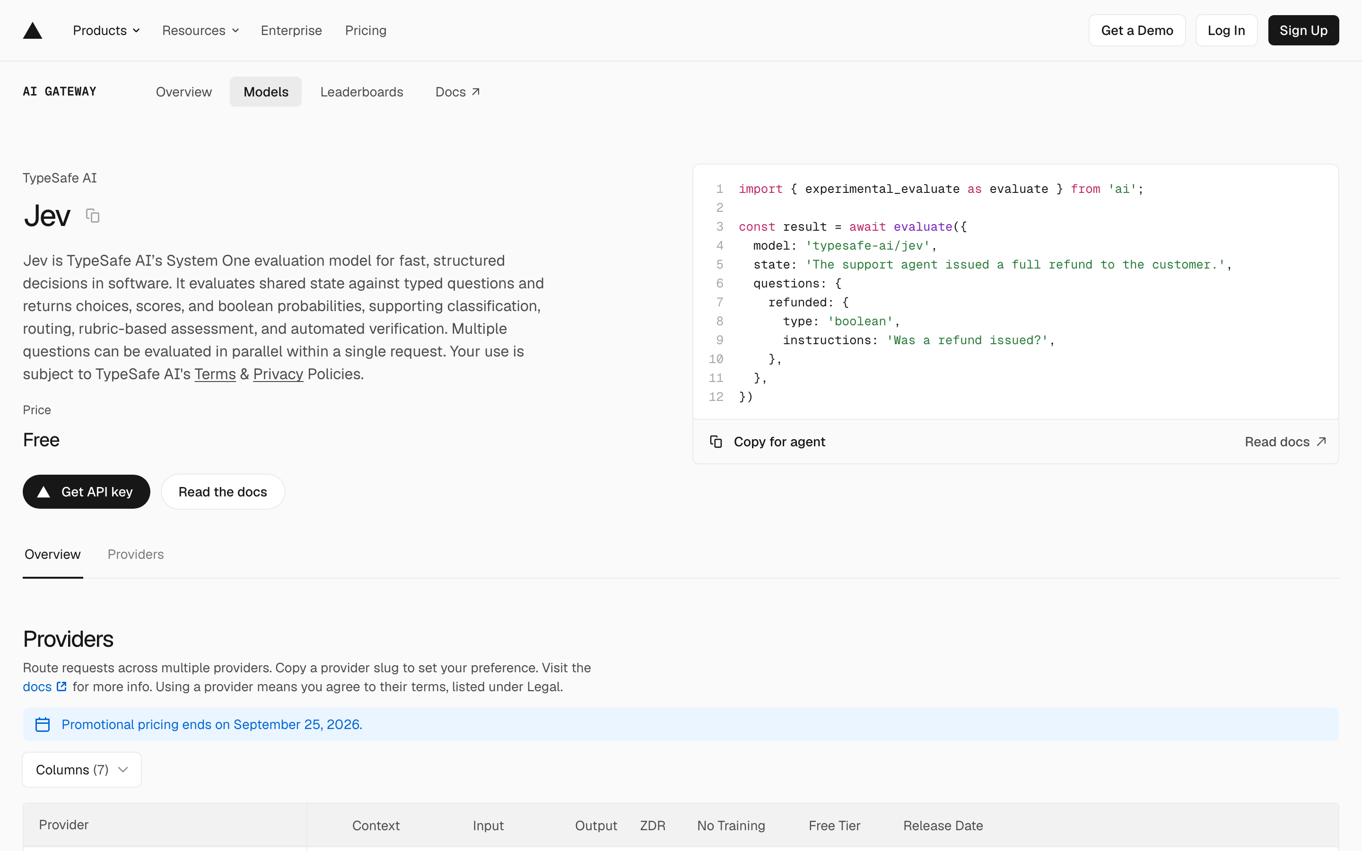This screenshot has width=1362, height=851.
Task: Click the Input column header
Action: click(489, 825)
